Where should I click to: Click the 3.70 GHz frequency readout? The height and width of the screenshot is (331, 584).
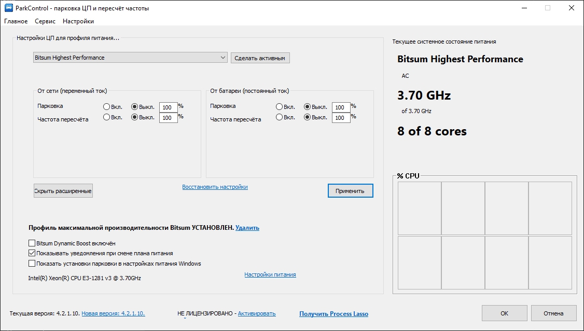point(424,95)
